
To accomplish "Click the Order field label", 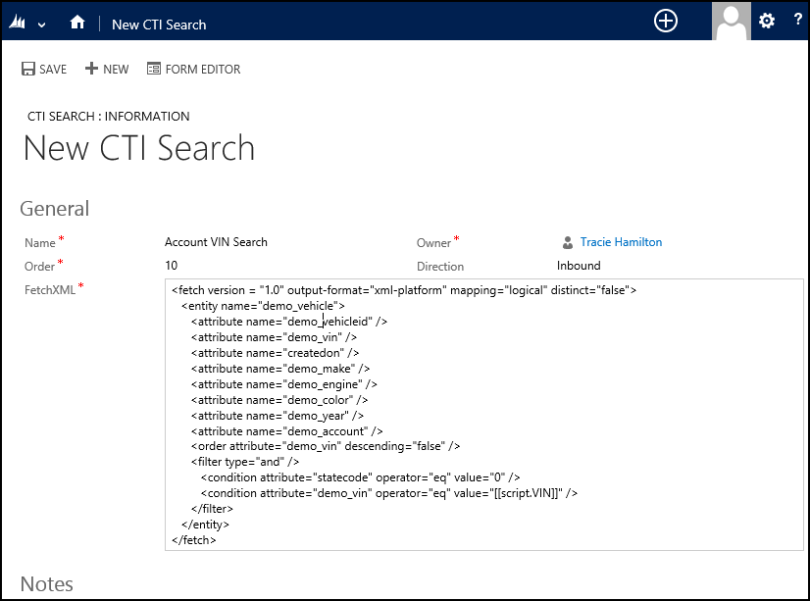I will [x=39, y=267].
